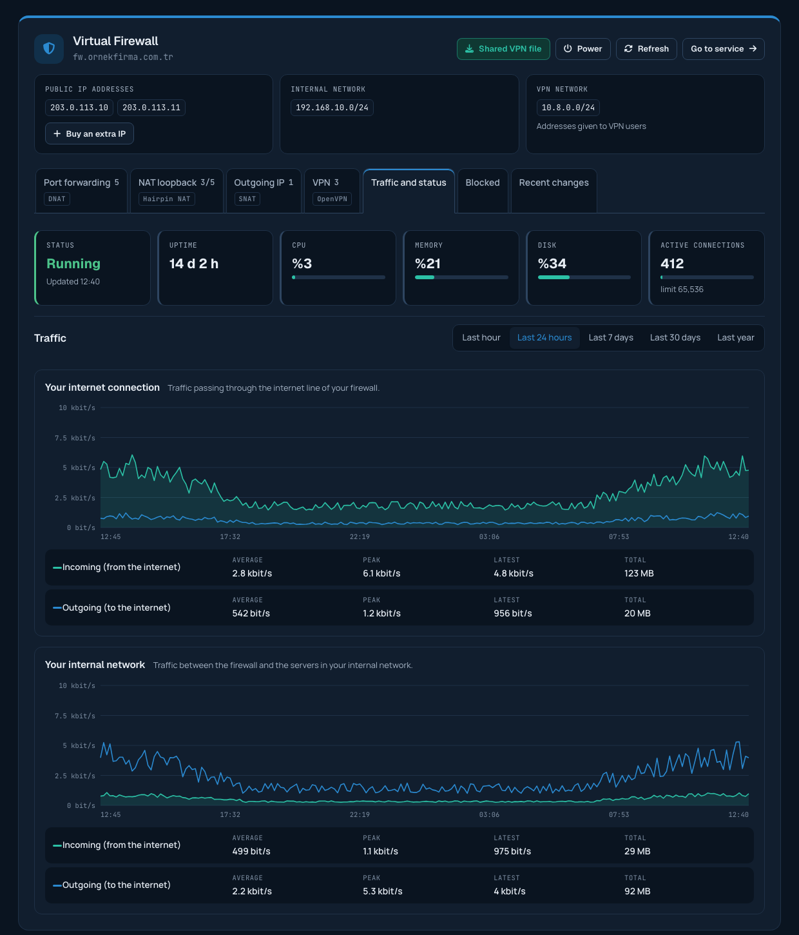
Task: Click internal network Incoming legend row
Action: coord(400,845)
